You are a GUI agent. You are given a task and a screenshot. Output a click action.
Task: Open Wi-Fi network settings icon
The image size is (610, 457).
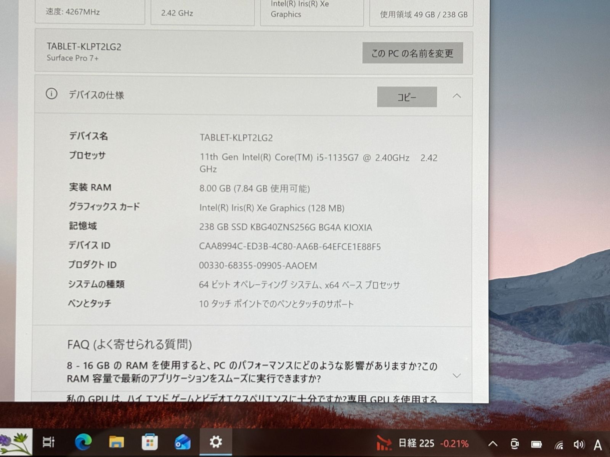click(x=559, y=444)
